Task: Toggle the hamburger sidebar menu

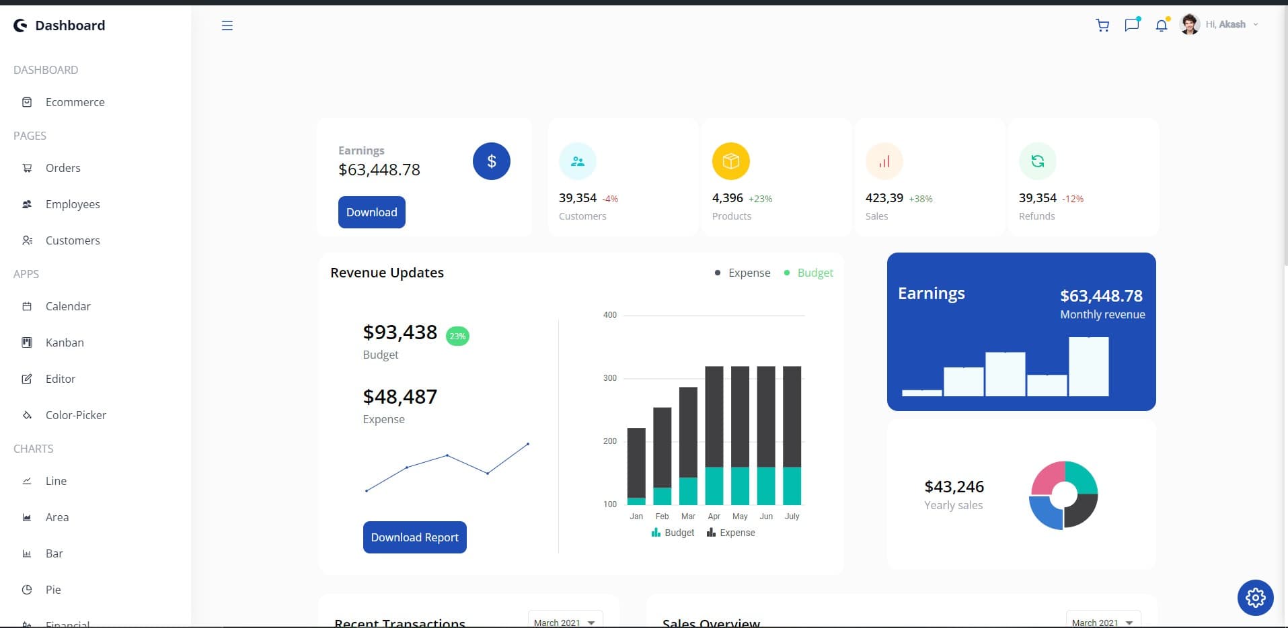Action: coord(227,26)
